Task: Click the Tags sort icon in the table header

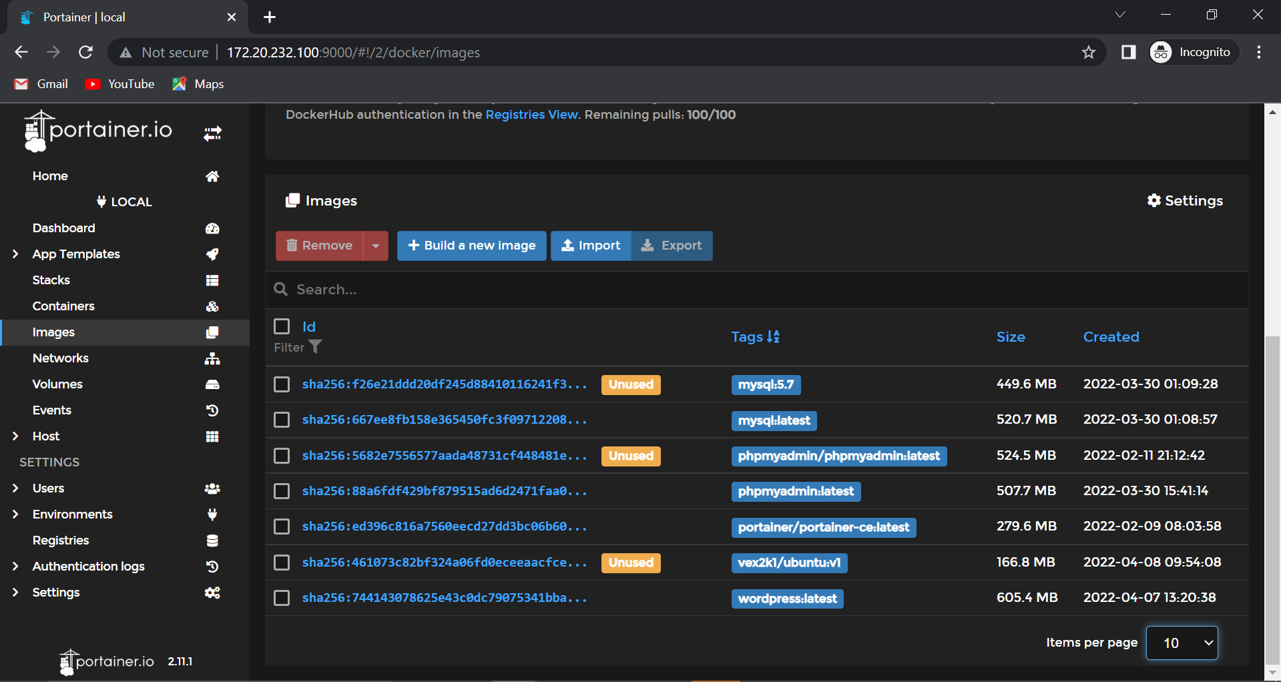Action: (774, 337)
